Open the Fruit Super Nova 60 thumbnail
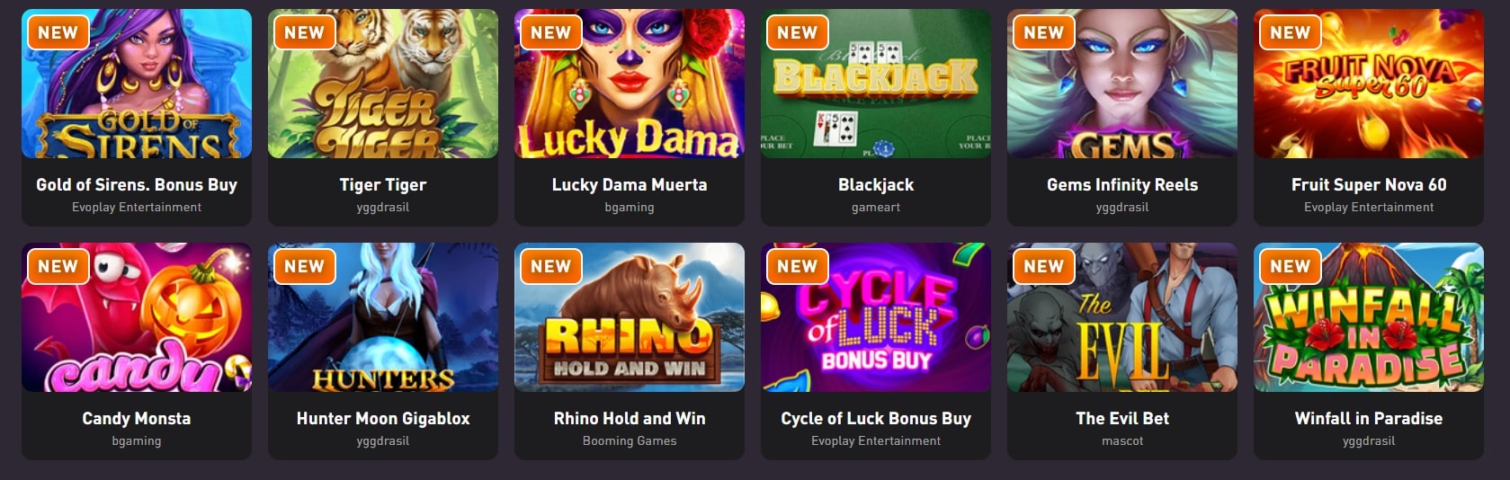The width and height of the screenshot is (1510, 480). [1369, 84]
